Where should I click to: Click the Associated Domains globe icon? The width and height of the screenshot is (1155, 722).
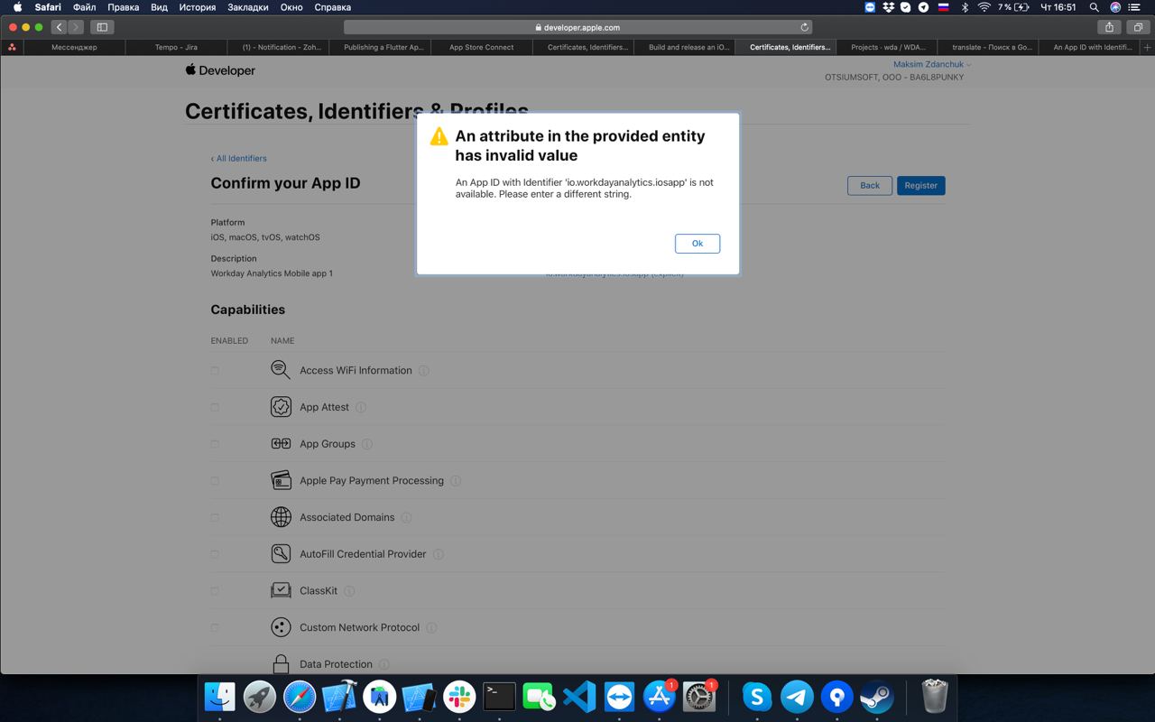281,517
